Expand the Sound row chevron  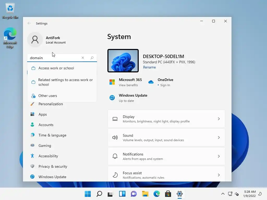(219, 137)
